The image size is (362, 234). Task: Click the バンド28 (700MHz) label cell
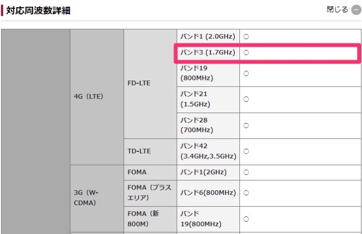[x=208, y=125]
